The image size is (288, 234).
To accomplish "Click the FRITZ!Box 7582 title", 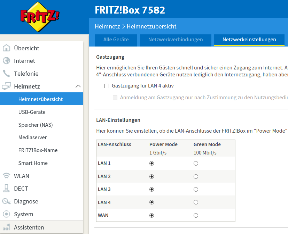I will click(x=130, y=10).
